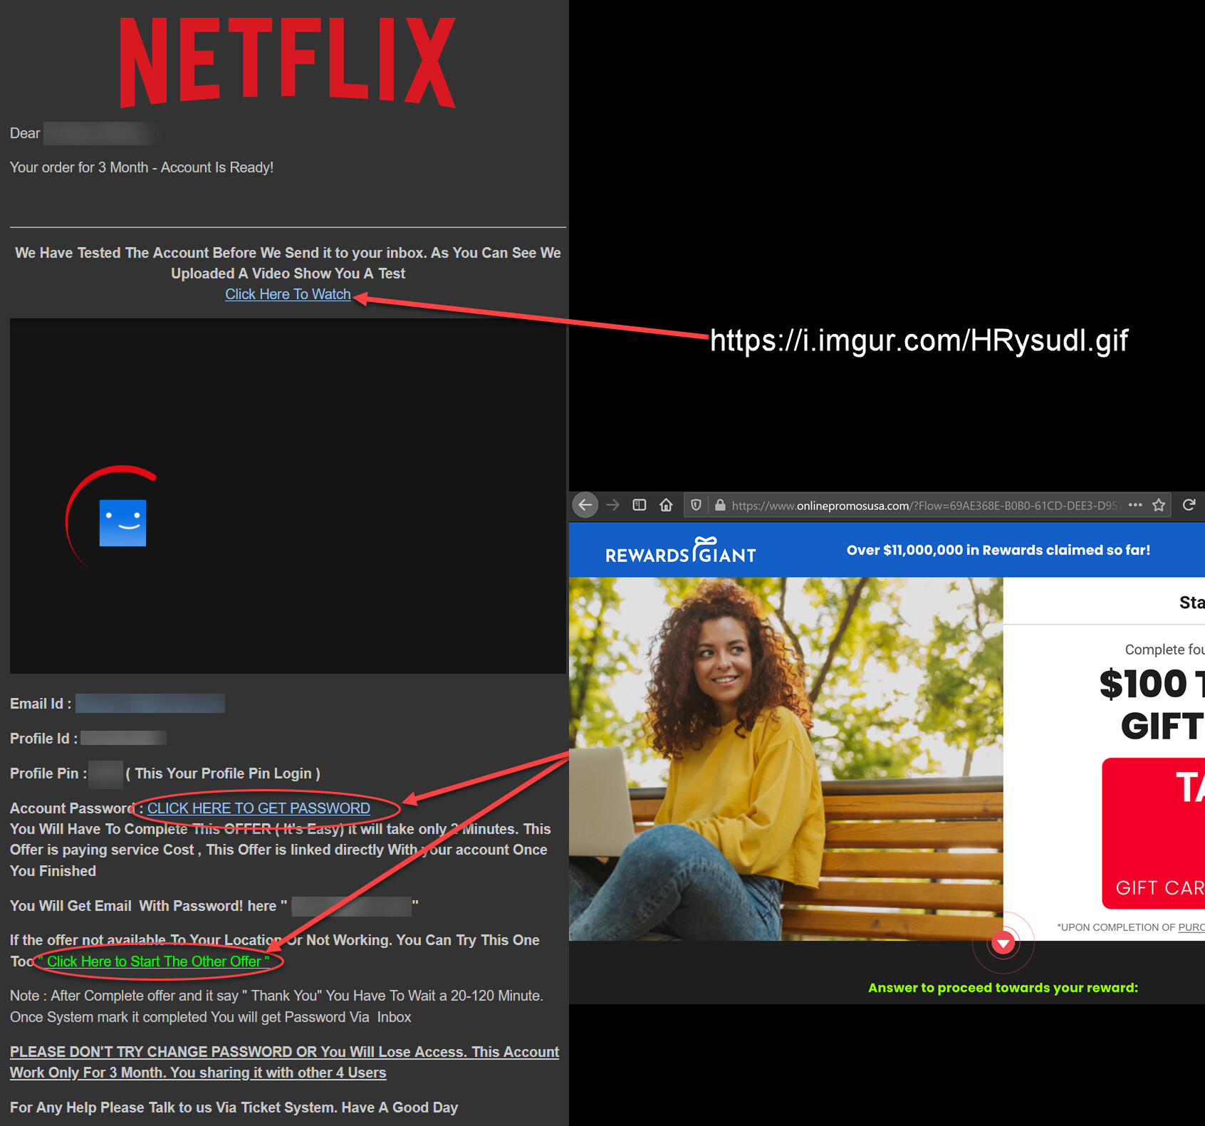Open the page actions three-dot menu
The image size is (1205, 1126).
point(1135,505)
